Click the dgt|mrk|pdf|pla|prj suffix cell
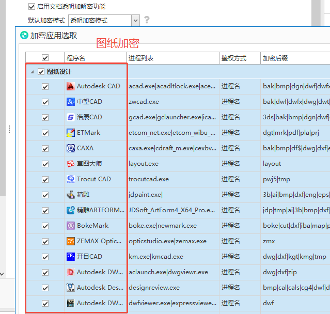 pyautogui.click(x=295, y=133)
